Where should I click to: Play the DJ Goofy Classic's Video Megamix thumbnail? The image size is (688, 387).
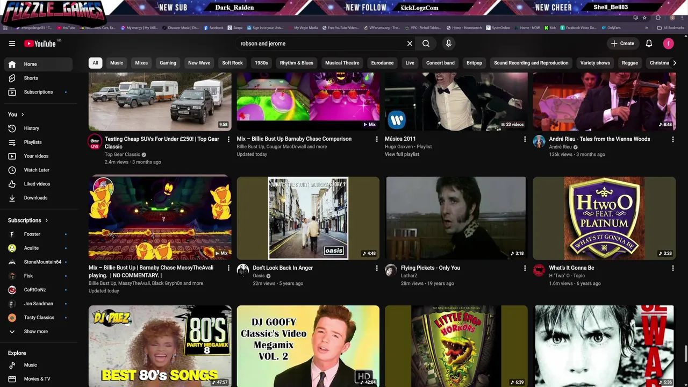(308, 346)
